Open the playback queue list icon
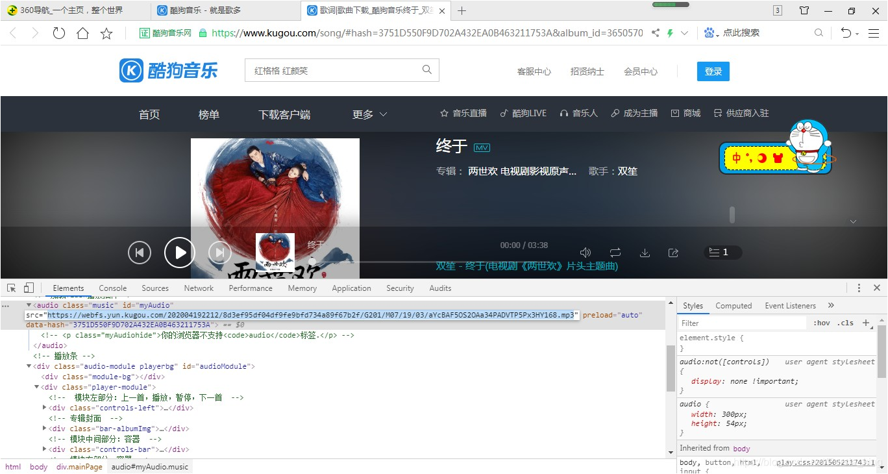 coord(722,252)
